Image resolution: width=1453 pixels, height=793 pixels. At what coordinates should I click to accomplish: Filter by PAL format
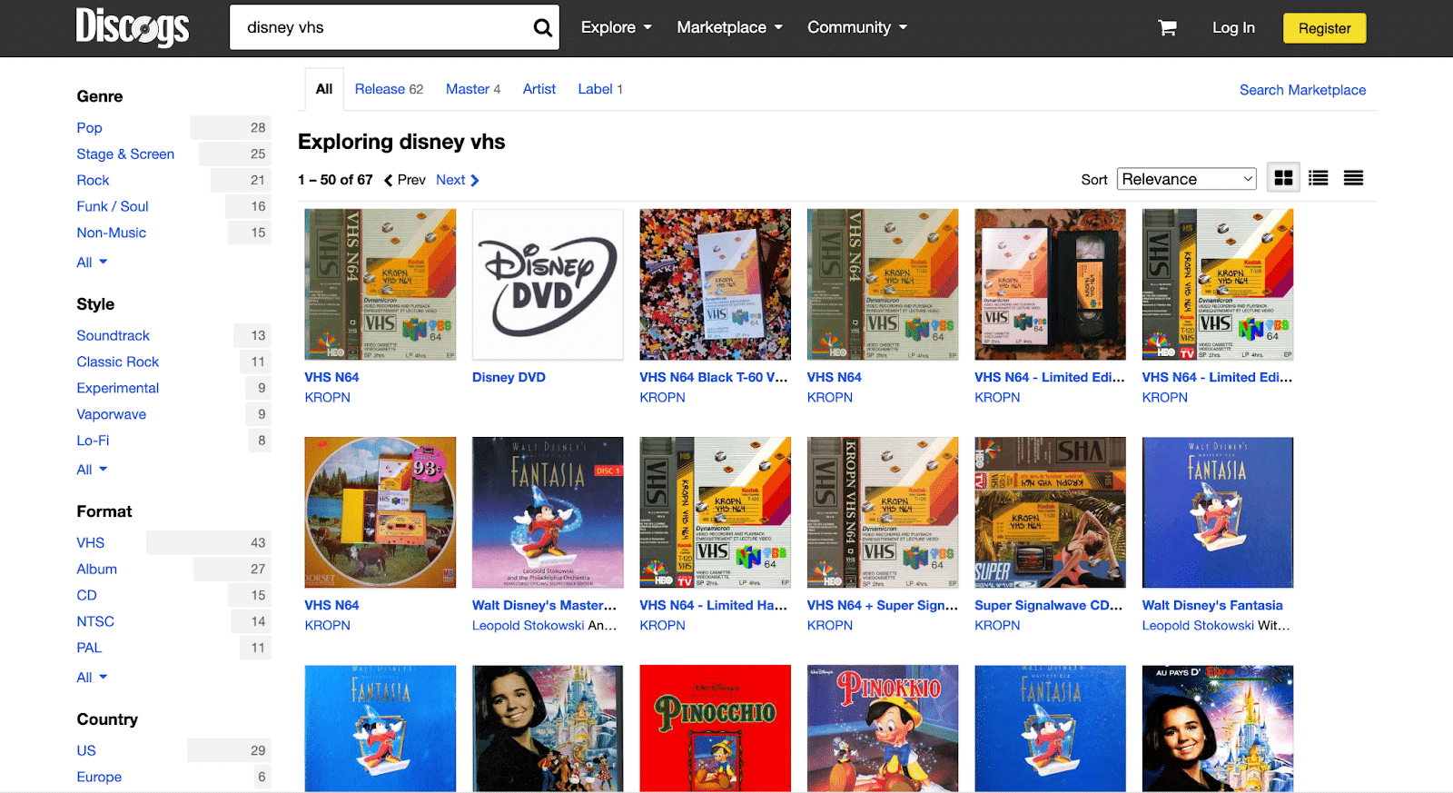click(x=89, y=649)
